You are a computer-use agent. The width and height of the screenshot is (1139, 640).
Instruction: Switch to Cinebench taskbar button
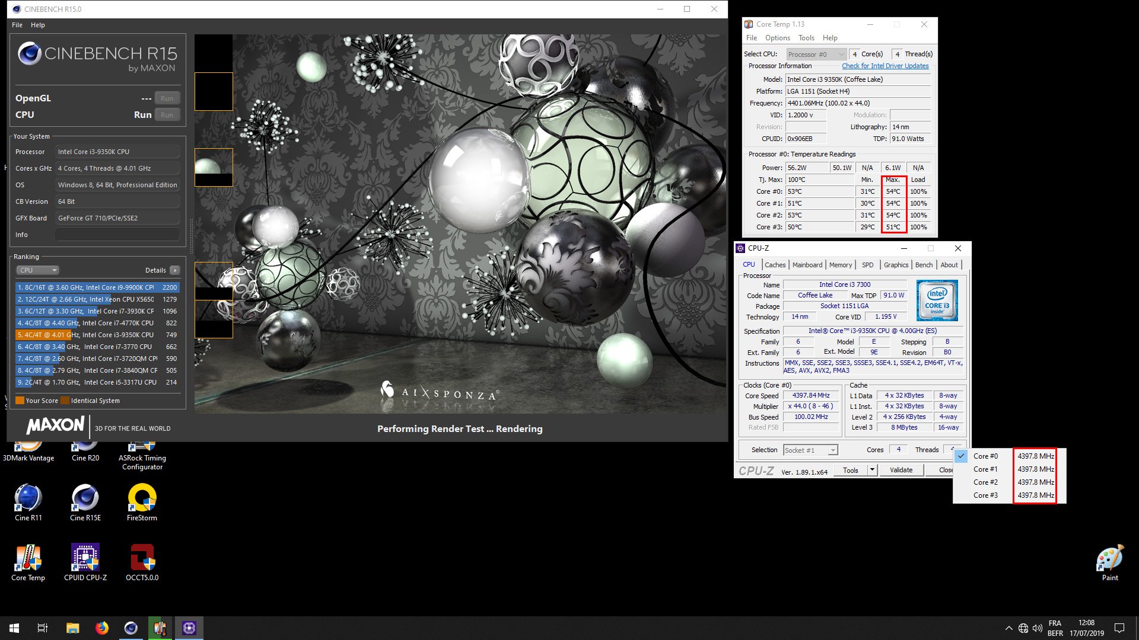[x=131, y=628]
